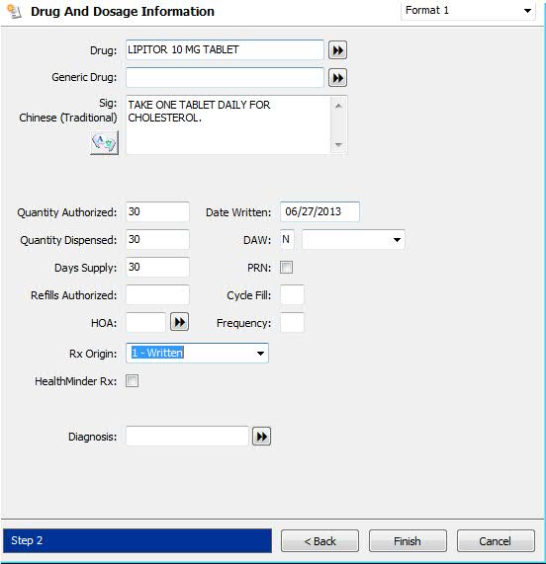546x564 pixels.
Task: Click the Refills Authorized field
Action: click(157, 295)
